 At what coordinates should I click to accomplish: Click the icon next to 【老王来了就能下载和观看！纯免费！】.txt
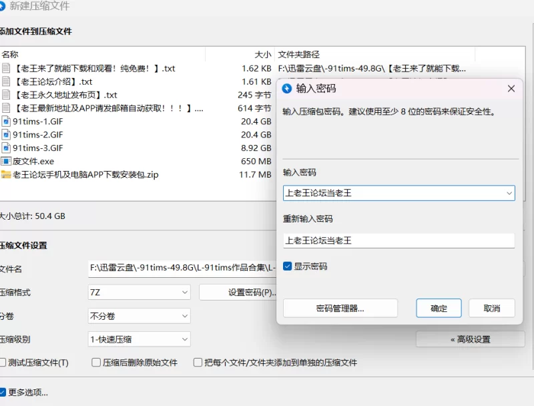pyautogui.click(x=6, y=69)
